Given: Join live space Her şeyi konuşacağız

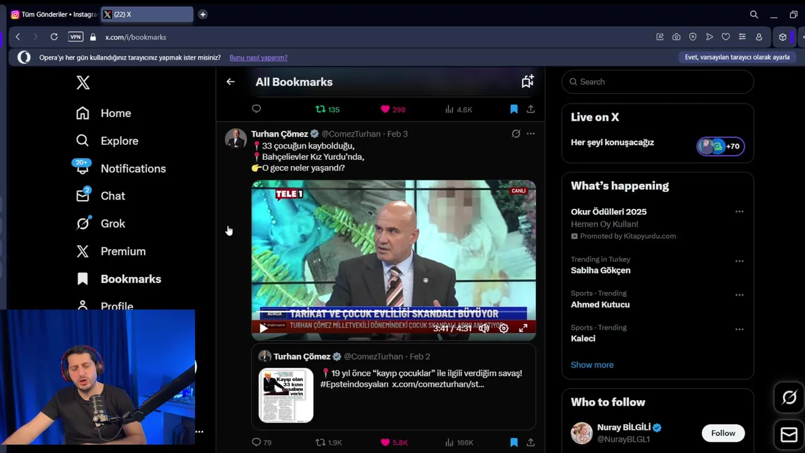Looking at the screenshot, I should click(613, 142).
